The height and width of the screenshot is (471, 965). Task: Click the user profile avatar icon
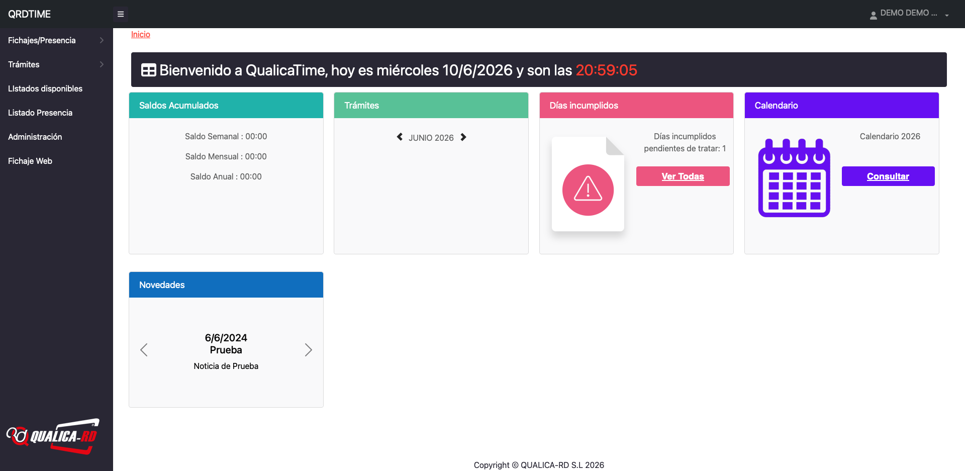coord(874,16)
